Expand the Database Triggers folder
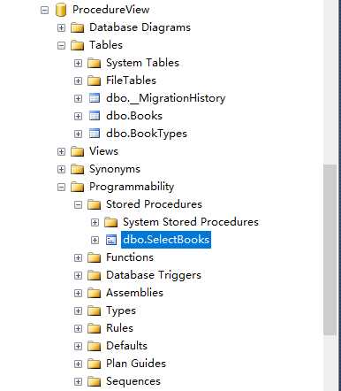Screen dimensions: 341x391 click(x=78, y=275)
